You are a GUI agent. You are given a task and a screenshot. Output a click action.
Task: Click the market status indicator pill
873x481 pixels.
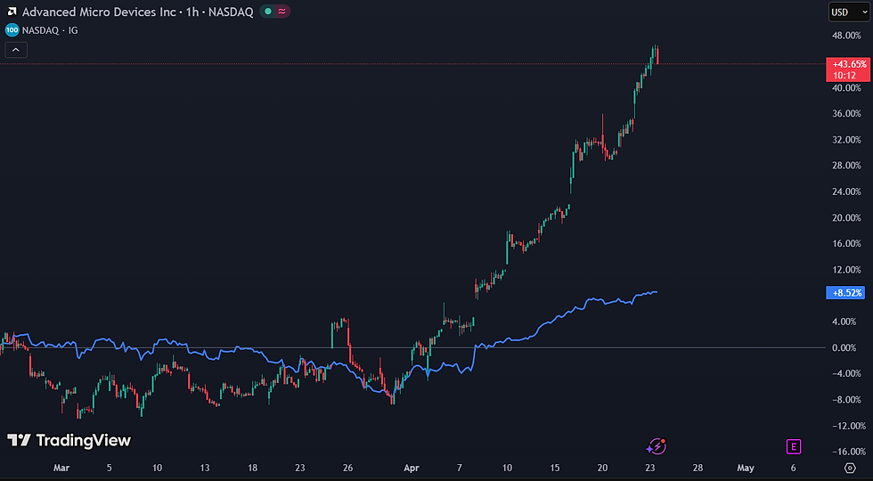coord(272,12)
